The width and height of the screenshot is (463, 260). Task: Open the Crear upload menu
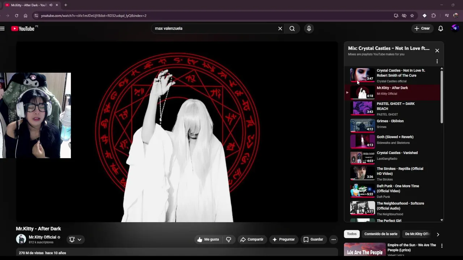422,29
